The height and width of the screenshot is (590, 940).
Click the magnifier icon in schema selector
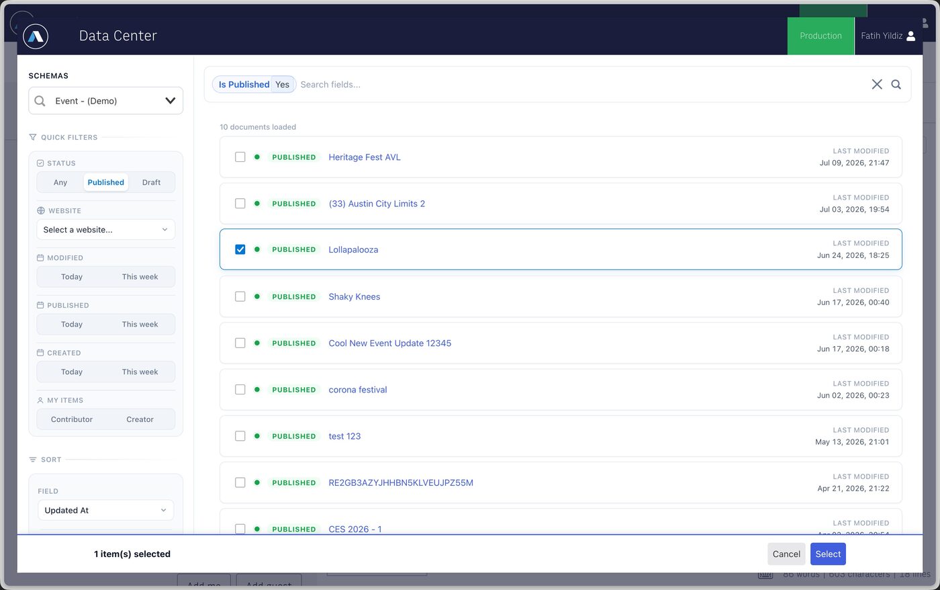coord(40,101)
